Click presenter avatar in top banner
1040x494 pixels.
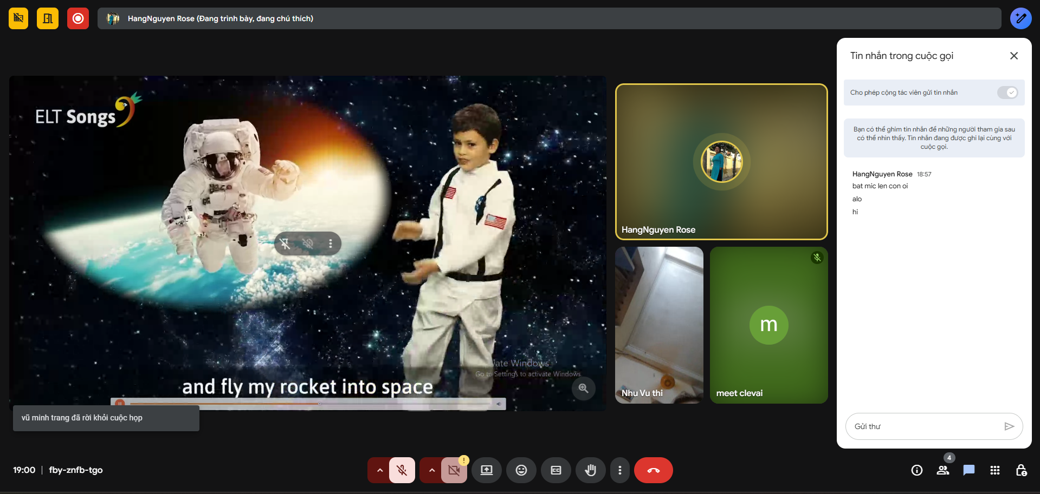coord(113,18)
